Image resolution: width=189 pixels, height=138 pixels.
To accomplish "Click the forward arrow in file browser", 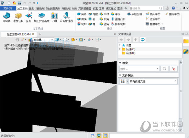I will coord(129,40).
